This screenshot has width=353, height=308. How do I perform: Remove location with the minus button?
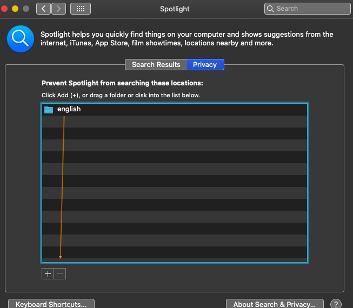[x=60, y=274]
